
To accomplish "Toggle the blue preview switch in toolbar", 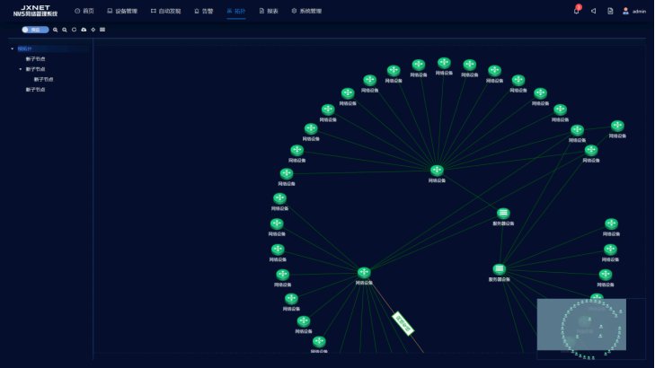I will point(35,30).
